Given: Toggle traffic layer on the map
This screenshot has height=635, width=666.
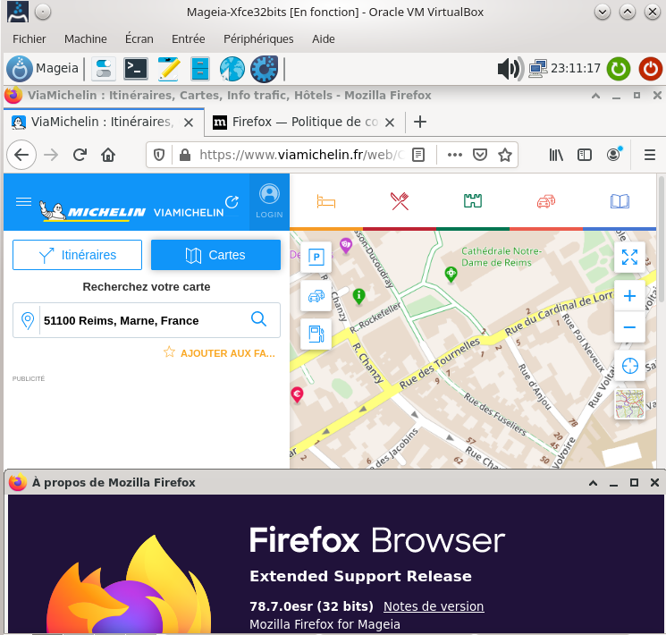Looking at the screenshot, I should pyautogui.click(x=316, y=295).
